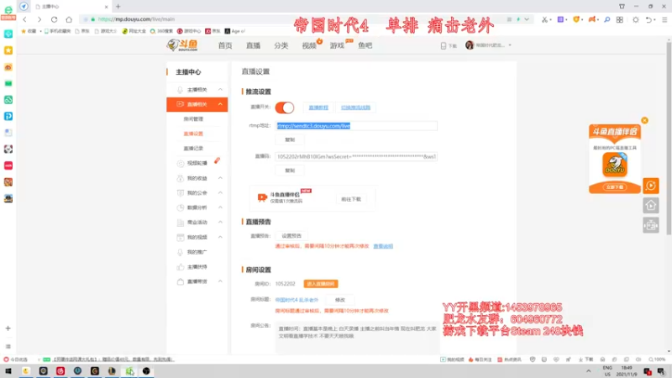Open 我的推广 in the sidebar
The width and height of the screenshot is (672, 378).
[x=197, y=252]
